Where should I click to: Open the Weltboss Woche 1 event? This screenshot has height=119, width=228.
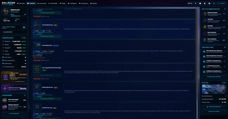point(14,107)
